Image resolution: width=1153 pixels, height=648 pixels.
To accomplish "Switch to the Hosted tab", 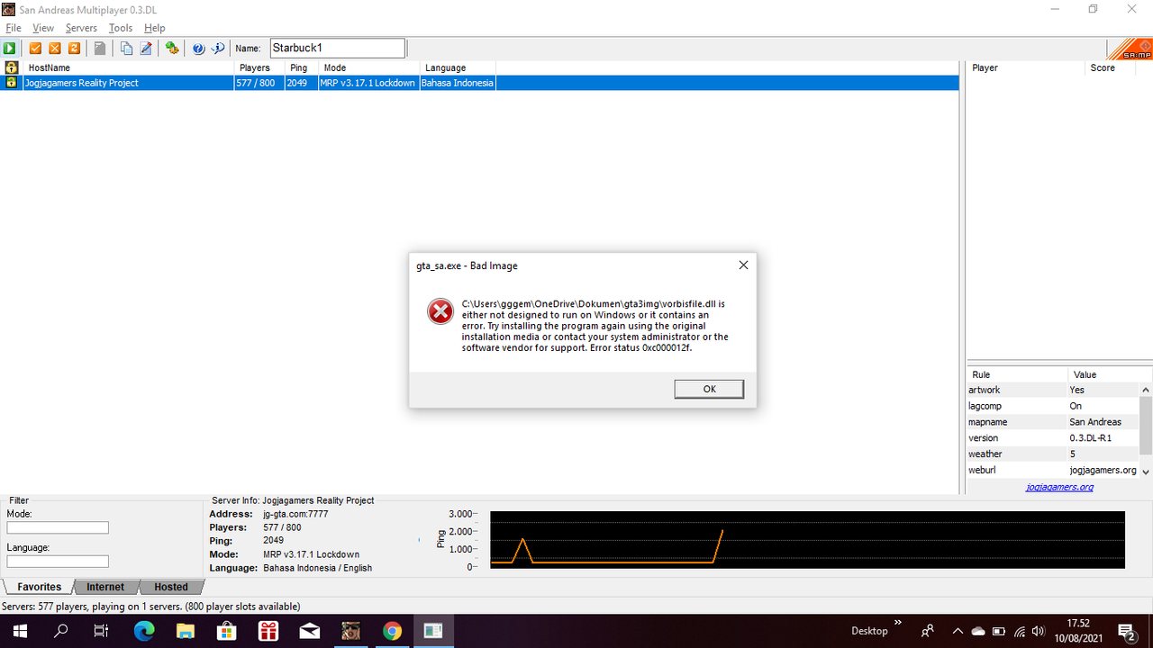I will [170, 587].
